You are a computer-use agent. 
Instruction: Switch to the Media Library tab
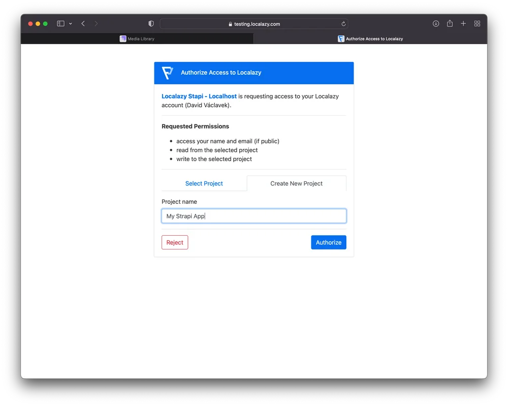(137, 39)
